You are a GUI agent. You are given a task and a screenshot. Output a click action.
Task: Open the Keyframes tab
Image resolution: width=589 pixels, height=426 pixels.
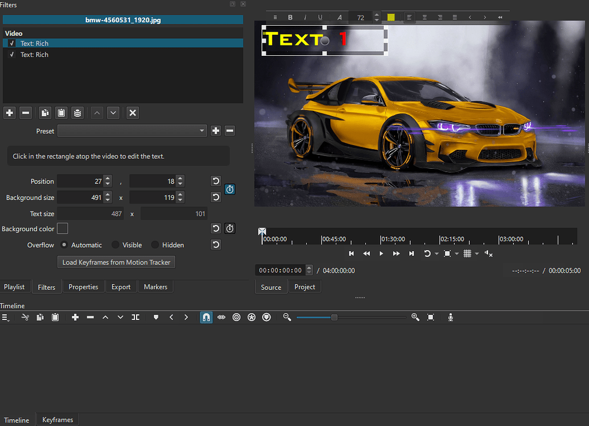57,419
